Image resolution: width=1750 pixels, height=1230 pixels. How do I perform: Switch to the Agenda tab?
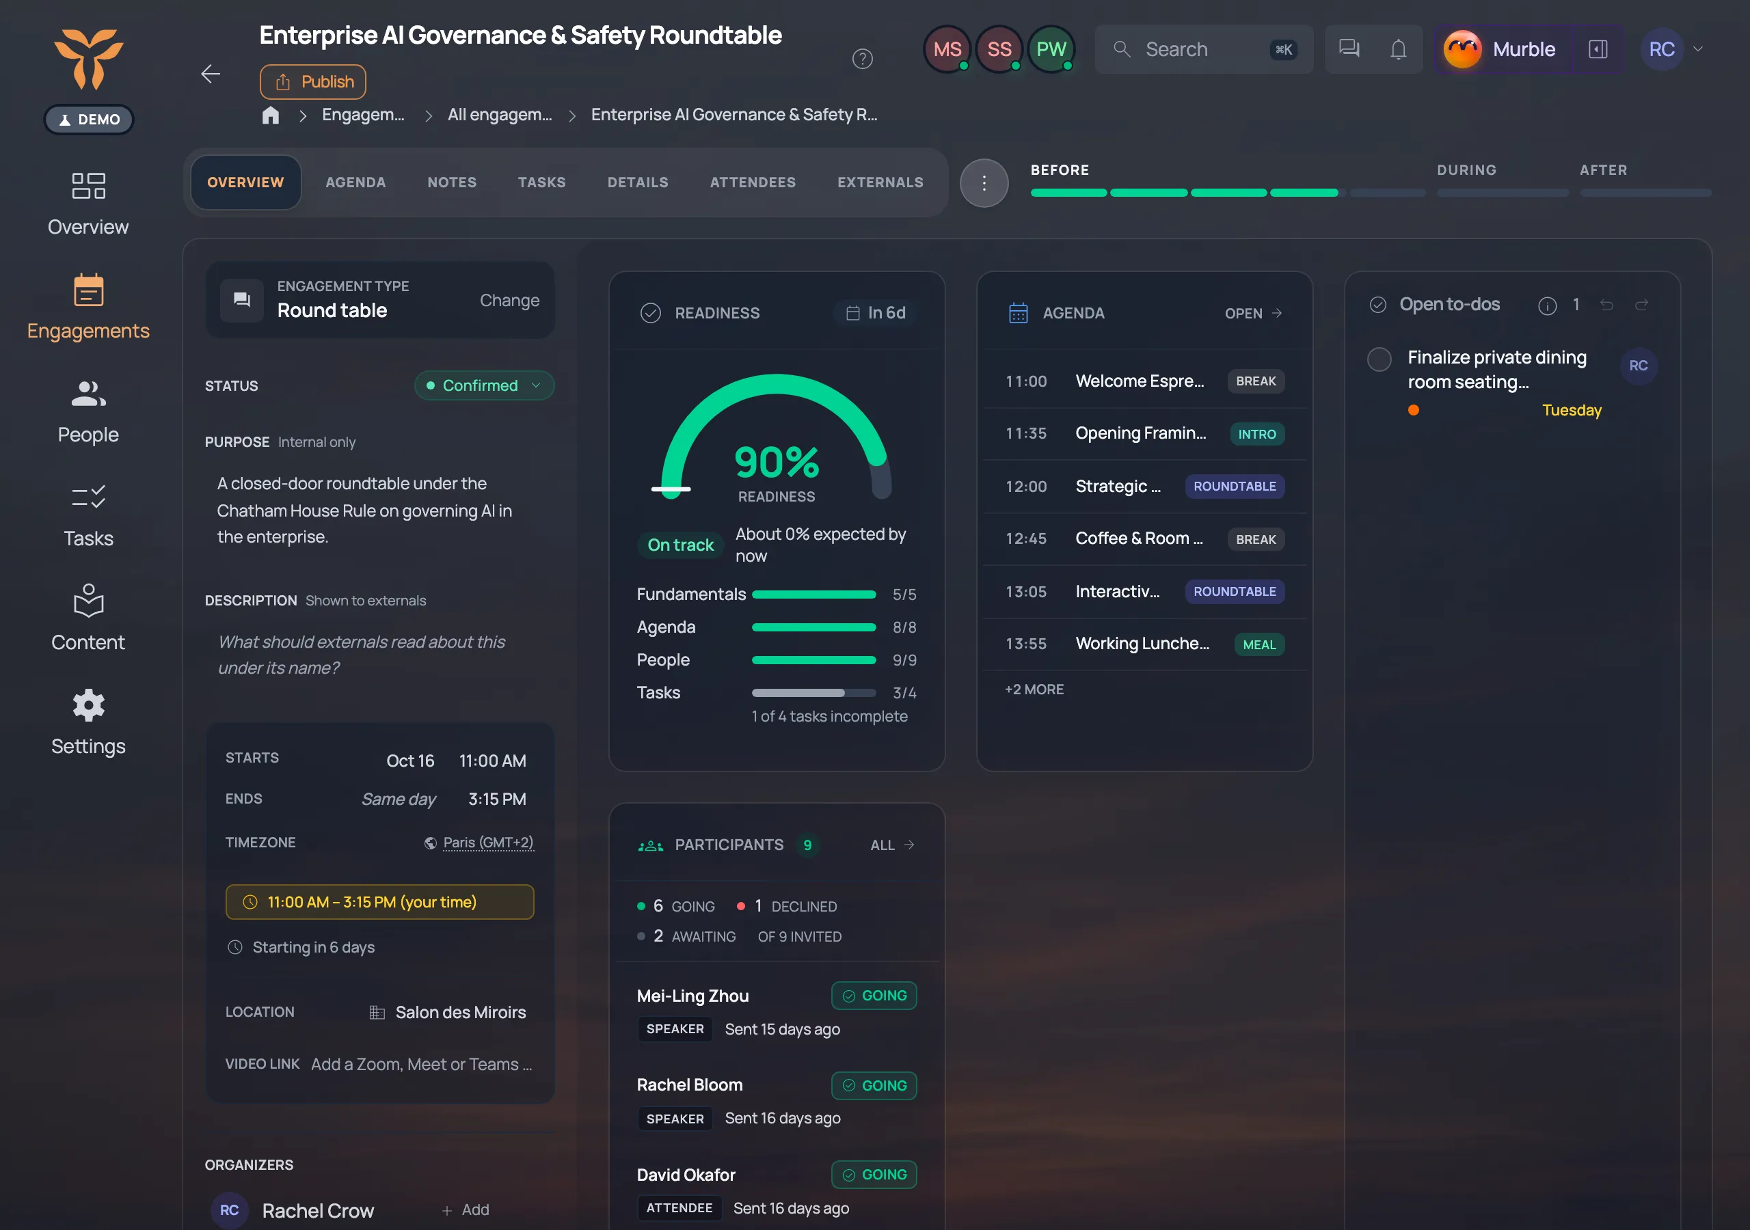click(x=355, y=183)
